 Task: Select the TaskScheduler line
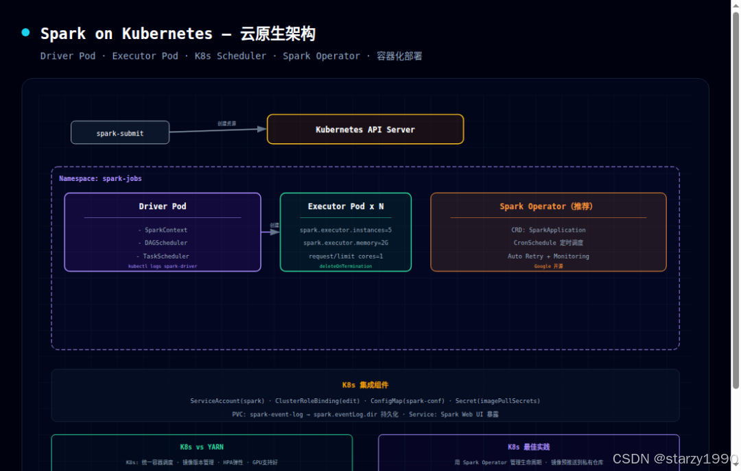tap(163, 256)
